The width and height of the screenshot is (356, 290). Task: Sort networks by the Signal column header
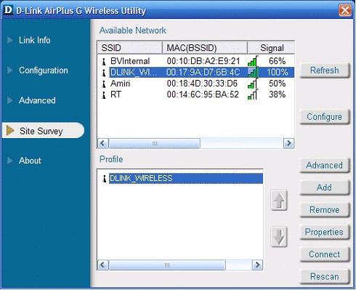point(271,48)
